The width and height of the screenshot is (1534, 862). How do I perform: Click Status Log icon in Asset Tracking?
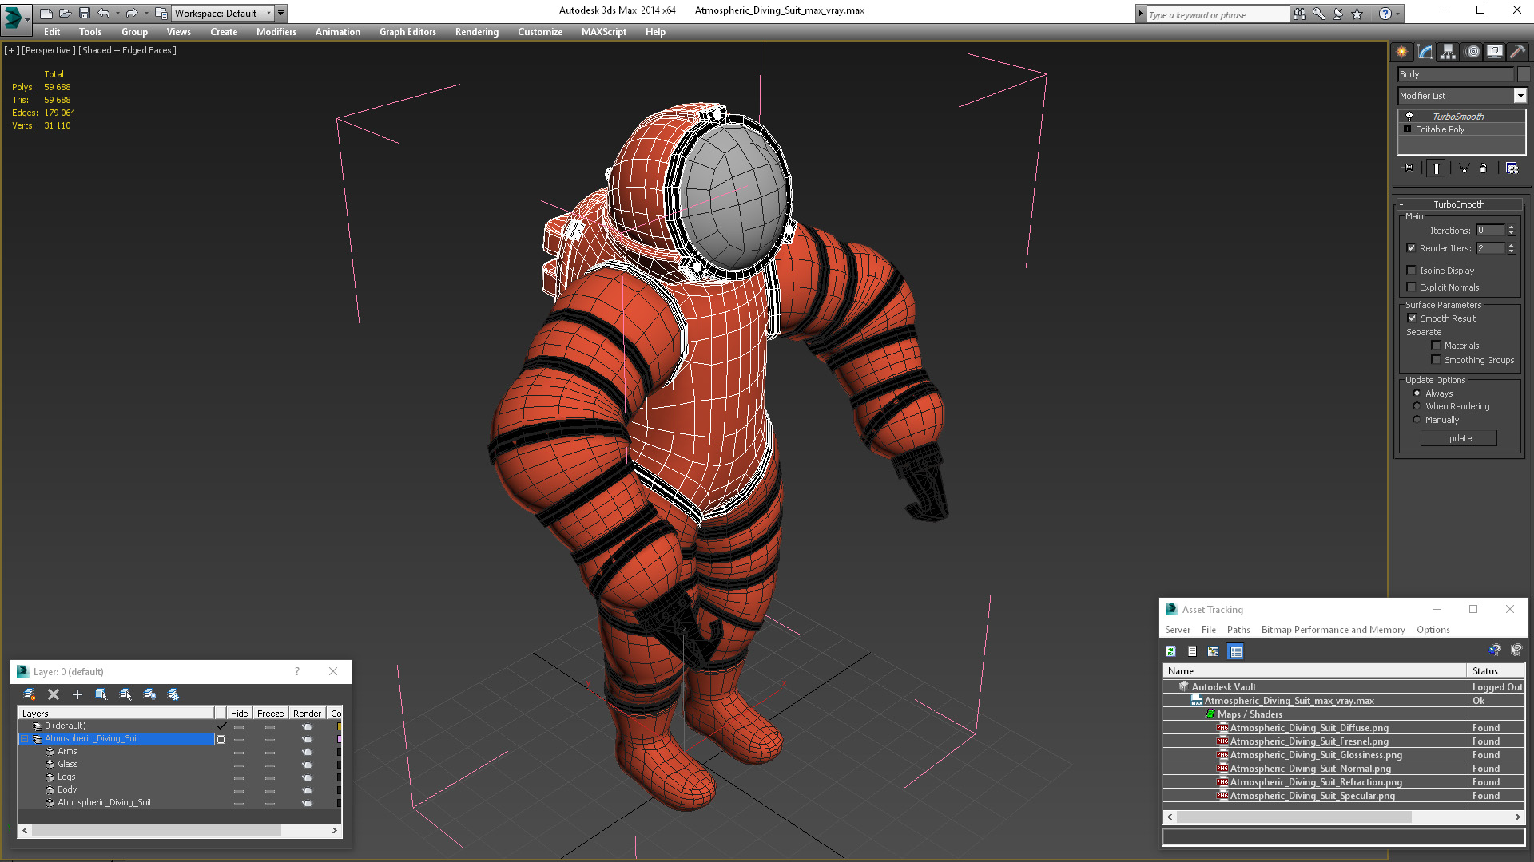pyautogui.click(x=1192, y=651)
